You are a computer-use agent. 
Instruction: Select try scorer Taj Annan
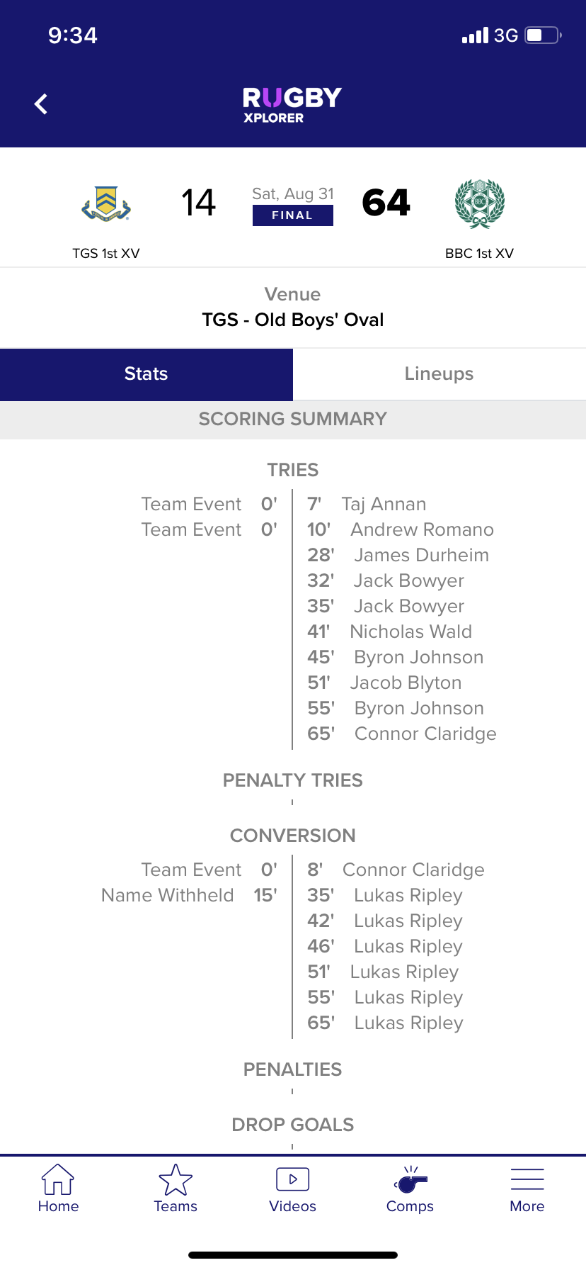[384, 504]
